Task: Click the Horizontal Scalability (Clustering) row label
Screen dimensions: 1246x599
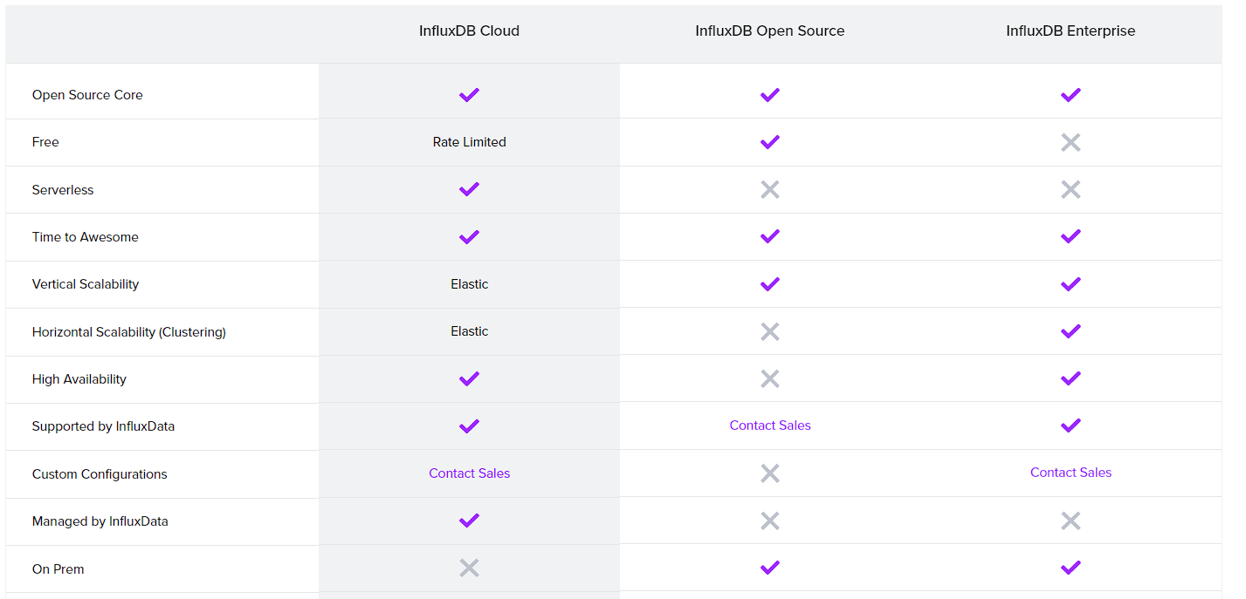Action: click(x=129, y=332)
